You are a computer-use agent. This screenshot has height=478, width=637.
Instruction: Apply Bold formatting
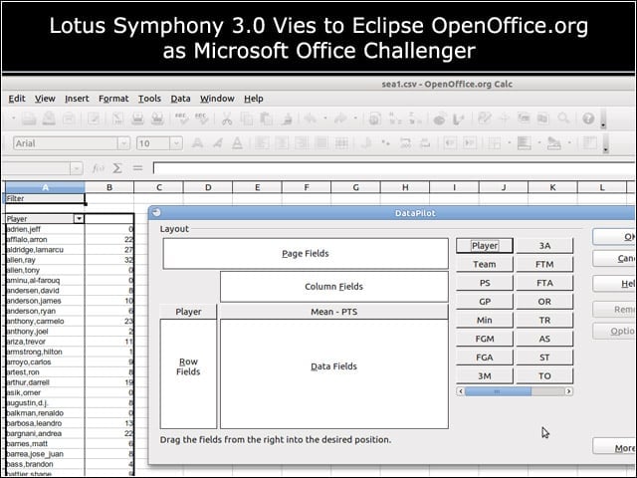point(197,143)
